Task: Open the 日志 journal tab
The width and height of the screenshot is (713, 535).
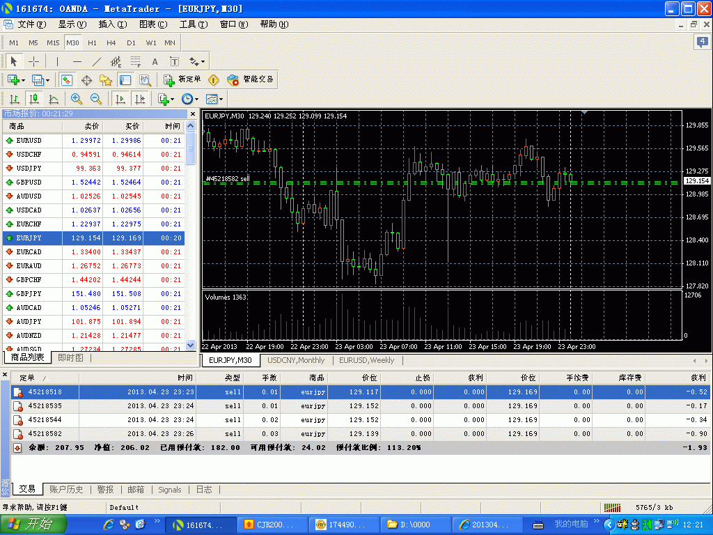Action: click(204, 490)
